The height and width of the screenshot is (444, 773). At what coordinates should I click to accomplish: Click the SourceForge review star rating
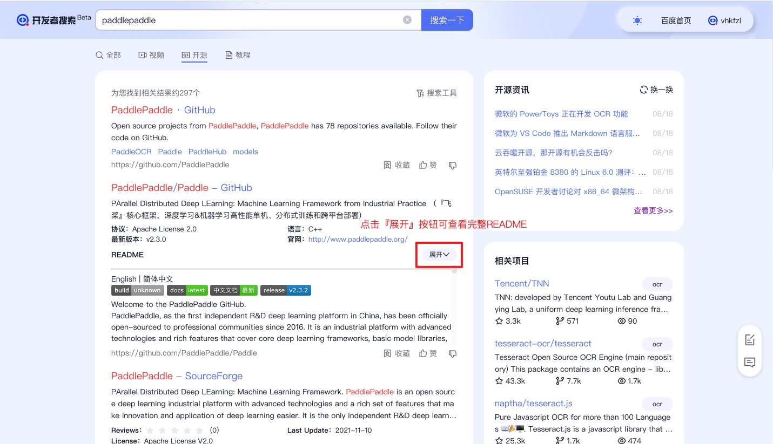coord(175,431)
